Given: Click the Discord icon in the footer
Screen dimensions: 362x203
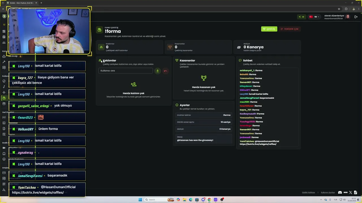Looking at the screenshot, I should pyautogui.click(x=340, y=193).
